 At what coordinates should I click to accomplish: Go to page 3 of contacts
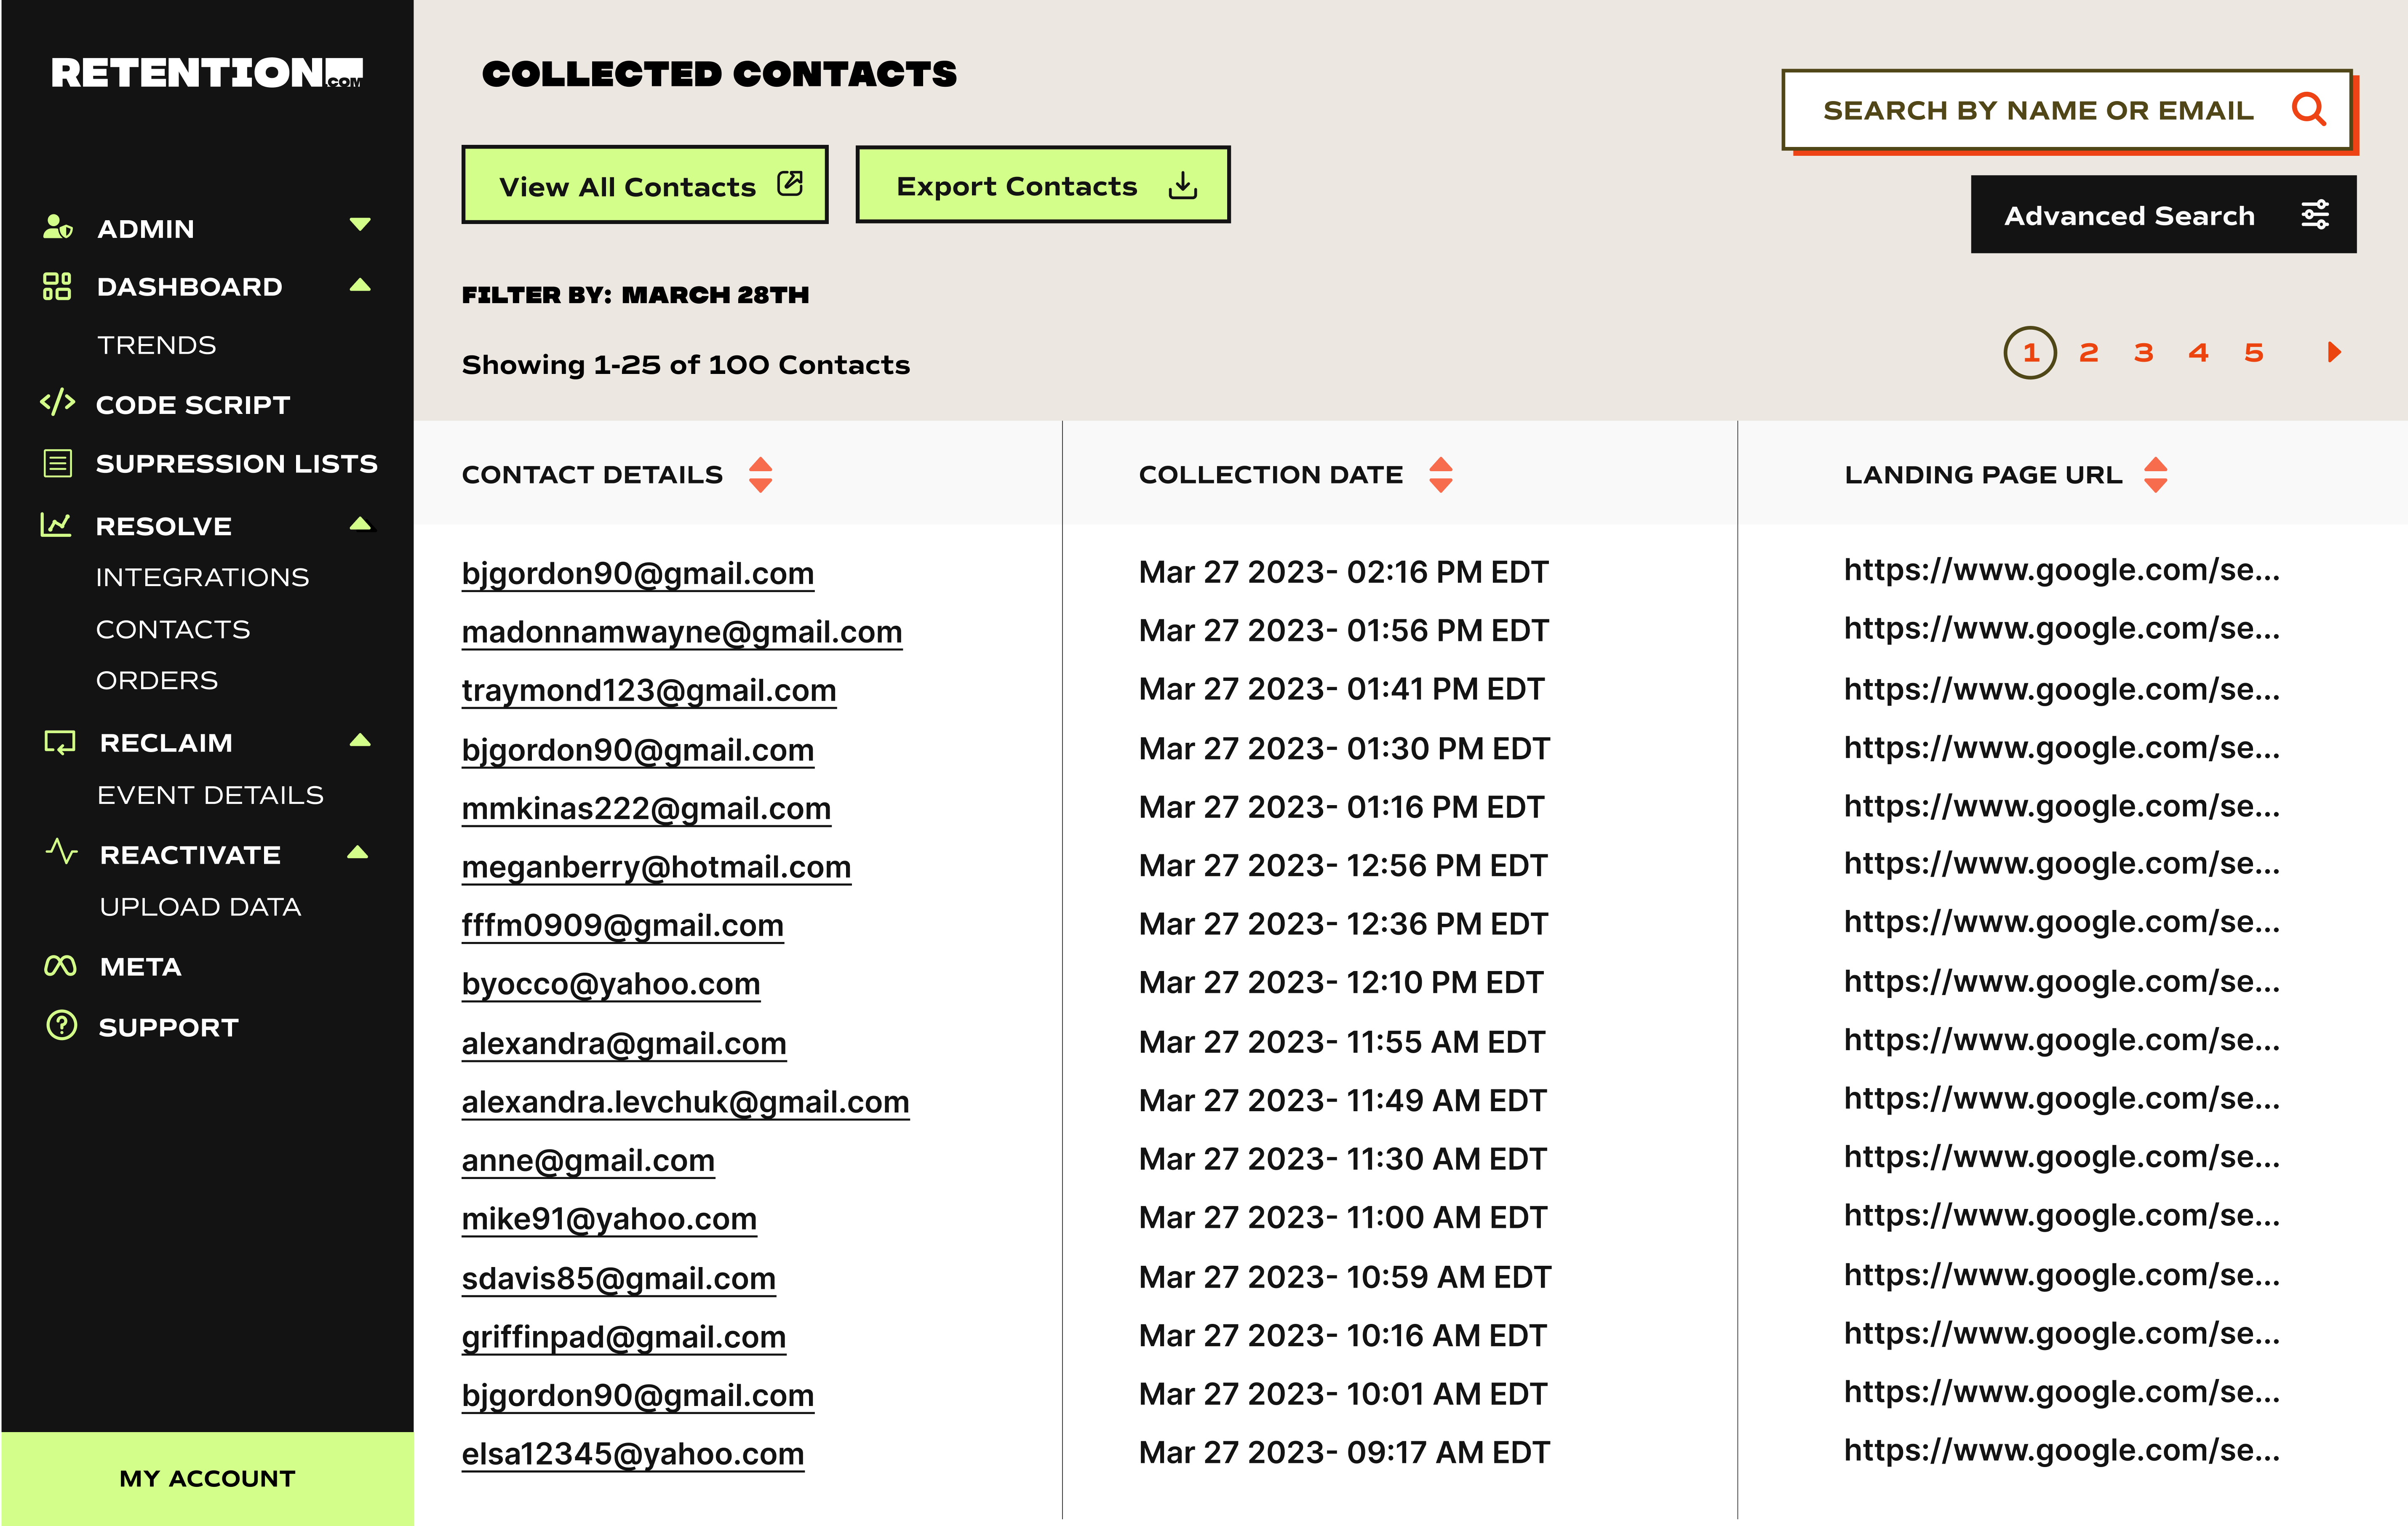(x=2143, y=352)
